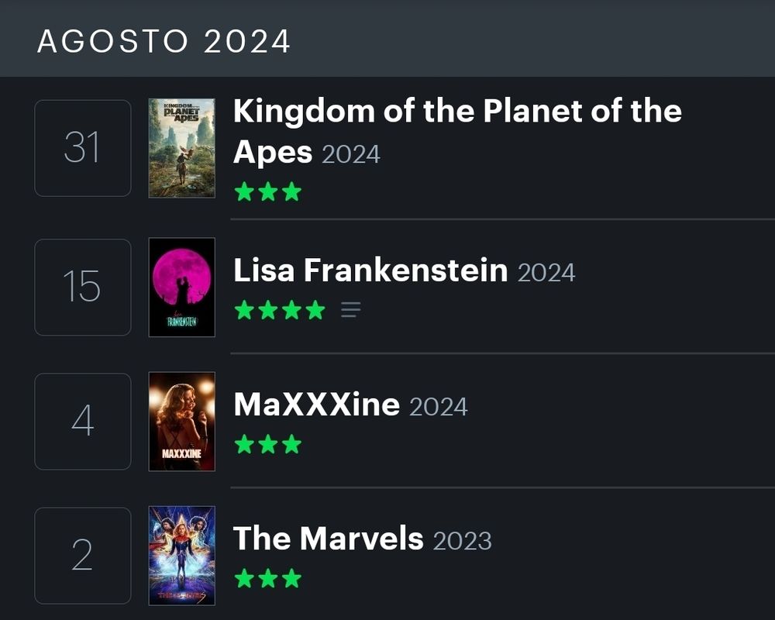Open the Kingdom of the Planet of the Apes title
775x620 pixels.
click(457, 112)
